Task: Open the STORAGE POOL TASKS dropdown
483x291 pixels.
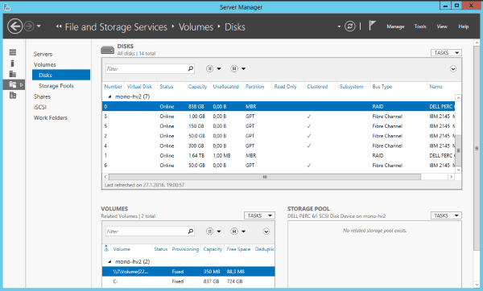Action: pyautogui.click(x=446, y=215)
